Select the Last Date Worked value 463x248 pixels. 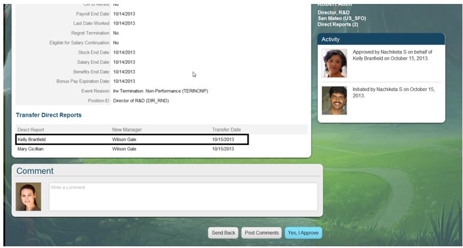pos(124,23)
